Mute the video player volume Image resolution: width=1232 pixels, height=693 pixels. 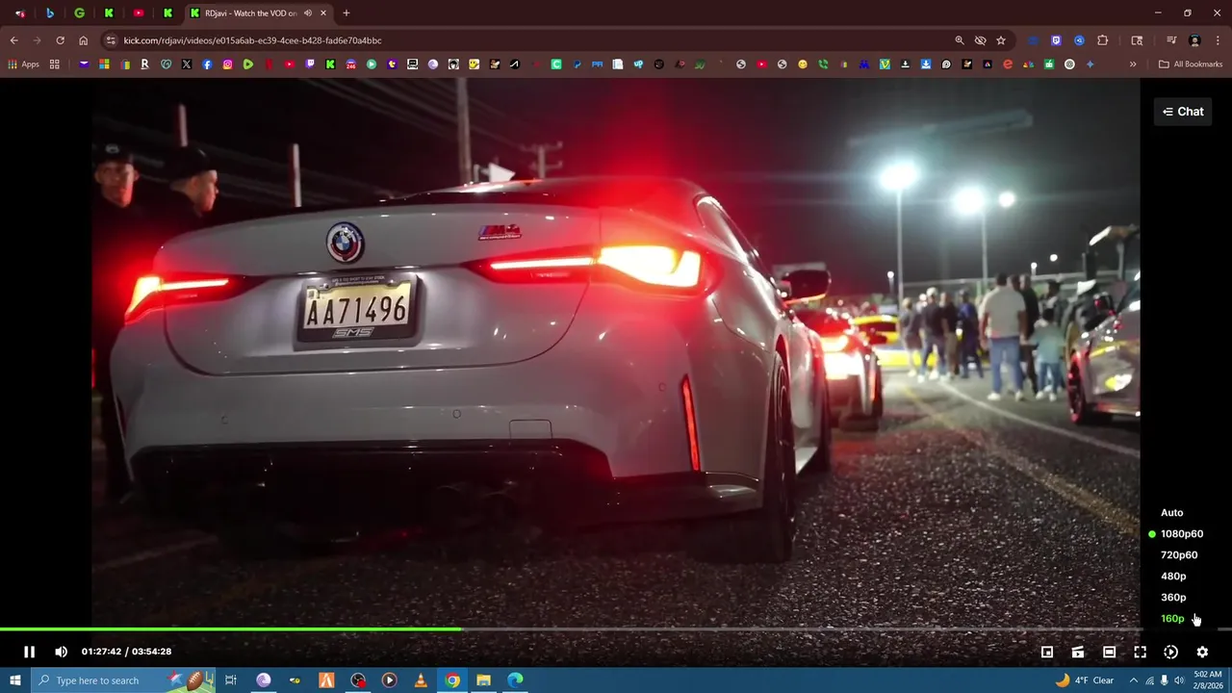point(61,652)
